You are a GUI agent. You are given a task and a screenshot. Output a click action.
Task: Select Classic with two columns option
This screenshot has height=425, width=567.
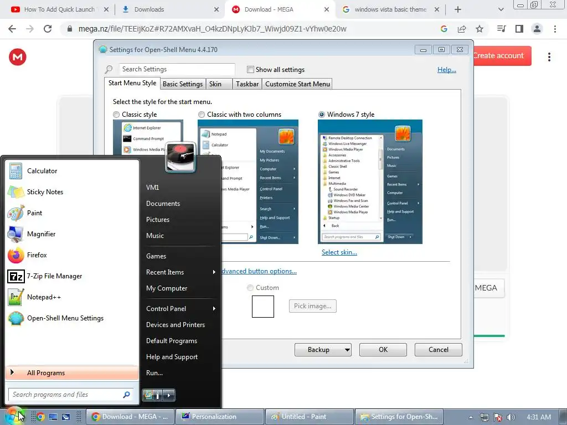pos(202,115)
